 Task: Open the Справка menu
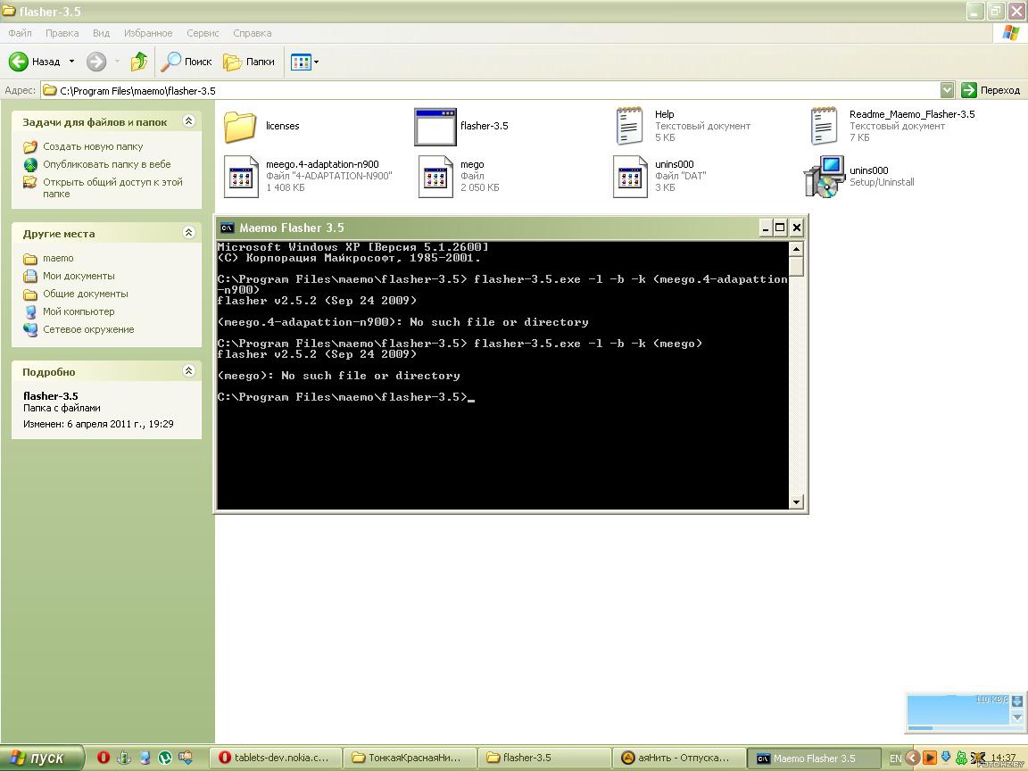pyautogui.click(x=252, y=33)
